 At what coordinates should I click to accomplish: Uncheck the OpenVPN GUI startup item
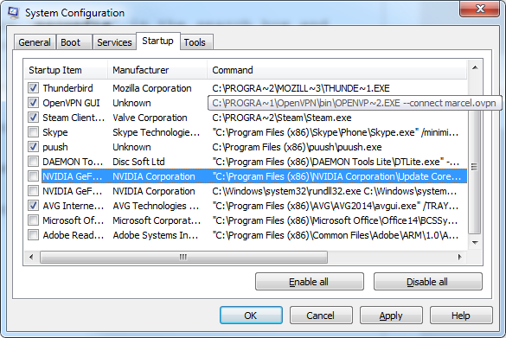[33, 103]
